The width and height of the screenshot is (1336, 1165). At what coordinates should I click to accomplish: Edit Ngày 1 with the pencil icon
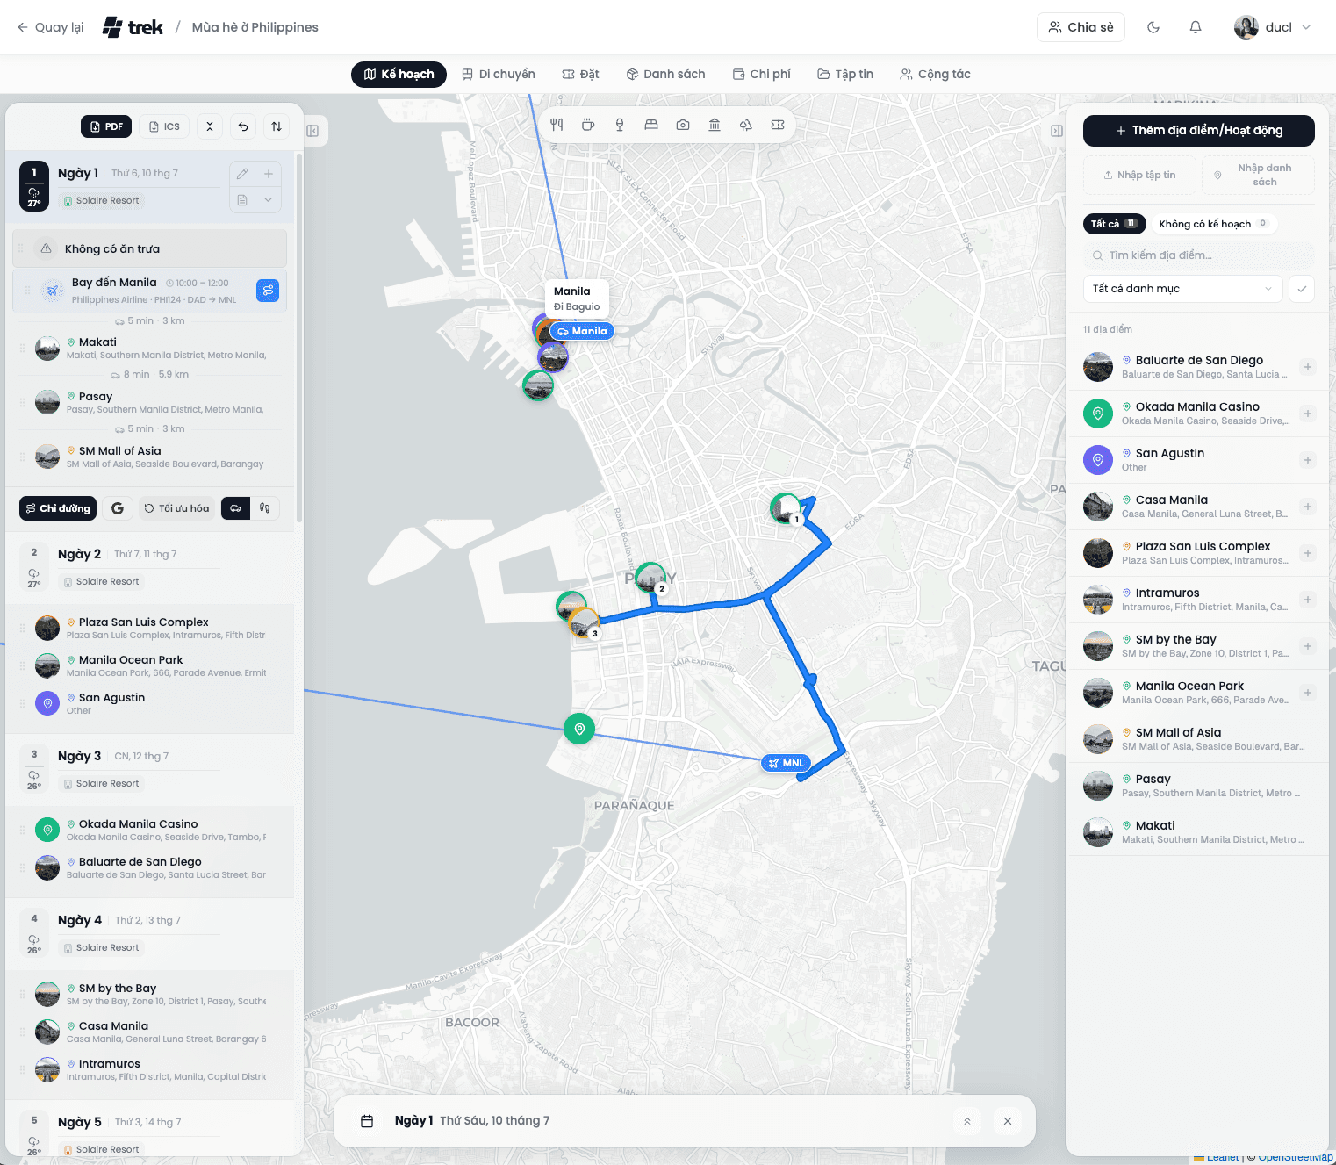(242, 174)
